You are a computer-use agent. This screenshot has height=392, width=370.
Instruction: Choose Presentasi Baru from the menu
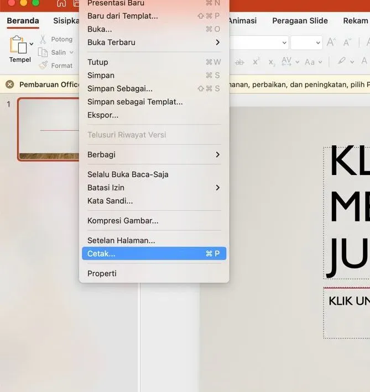(x=154, y=3)
